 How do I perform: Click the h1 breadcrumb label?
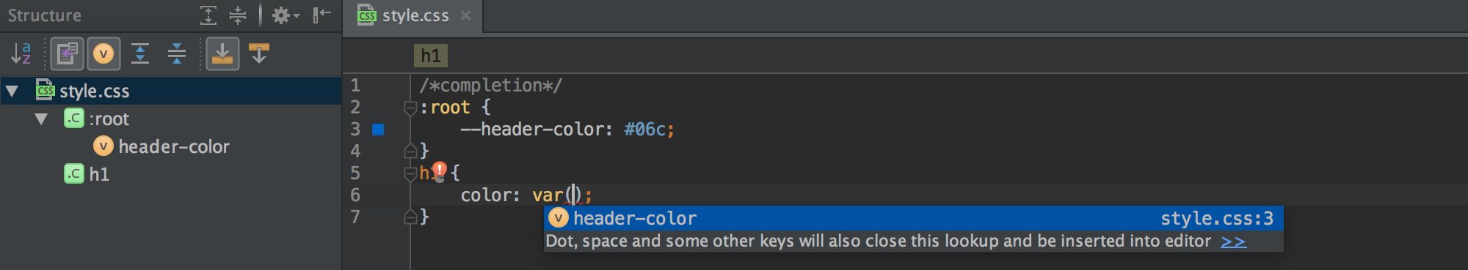pyautogui.click(x=431, y=56)
